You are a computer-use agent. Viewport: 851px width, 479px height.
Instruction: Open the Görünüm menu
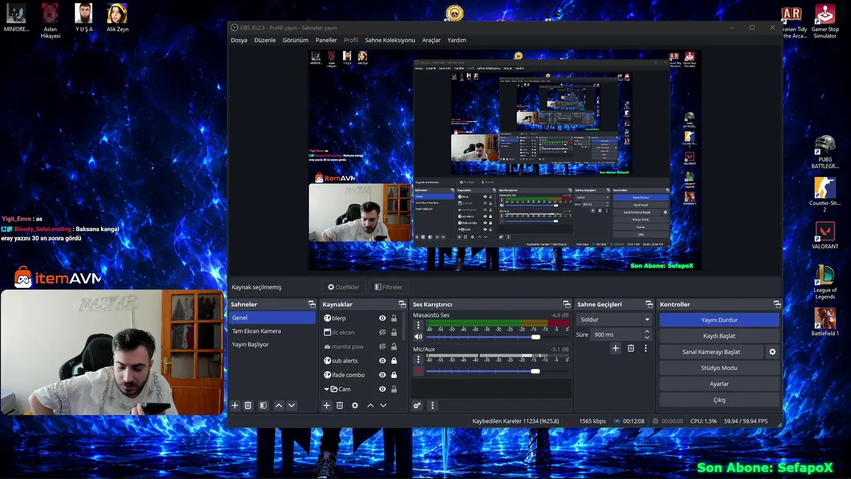295,40
